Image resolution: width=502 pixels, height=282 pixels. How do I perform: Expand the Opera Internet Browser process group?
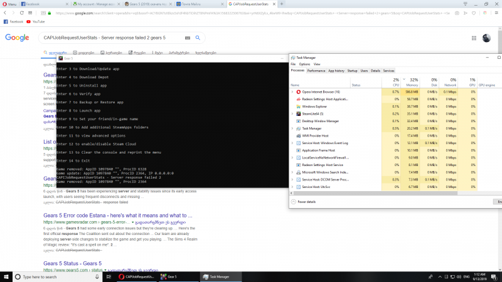[x=292, y=92]
